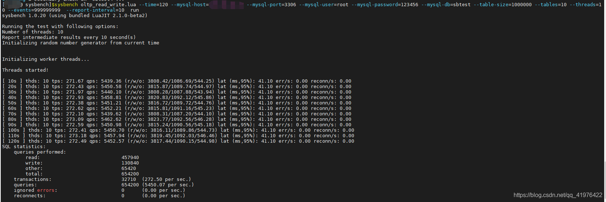606x202 pixels.
Task: Click the 'queries performed:' label
Action: click(x=40, y=152)
